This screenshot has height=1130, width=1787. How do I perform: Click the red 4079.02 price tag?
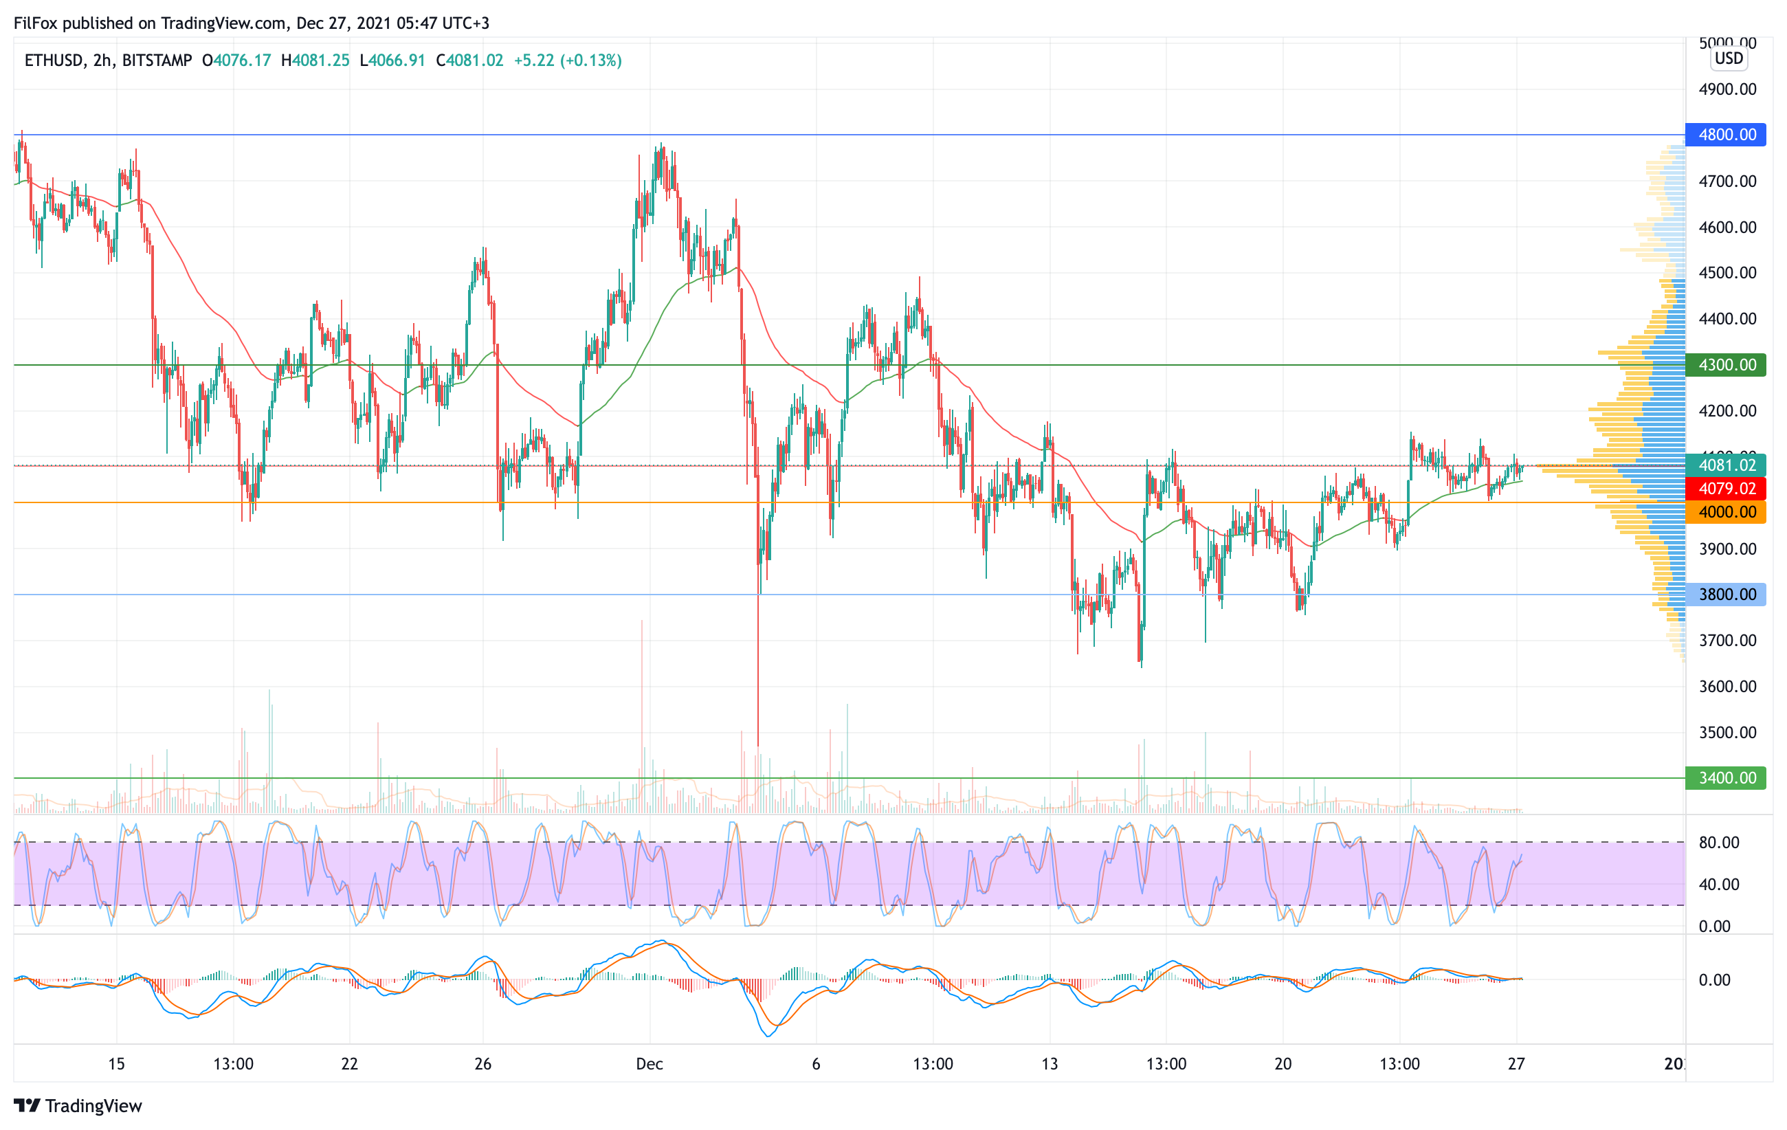(x=1726, y=488)
